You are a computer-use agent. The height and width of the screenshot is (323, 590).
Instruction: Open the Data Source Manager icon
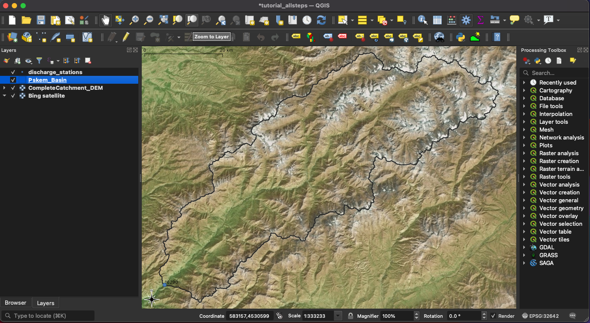coord(13,37)
